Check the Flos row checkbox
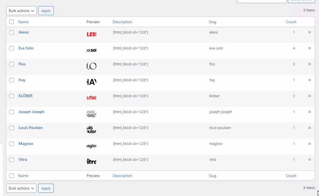The width and height of the screenshot is (319, 196). 11,64
